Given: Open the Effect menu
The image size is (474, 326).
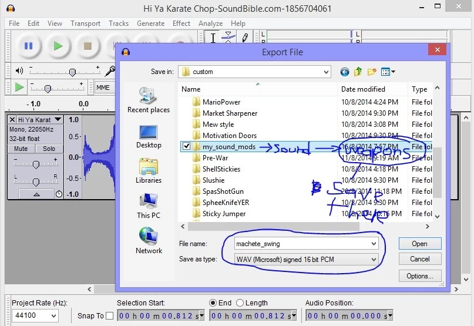Looking at the screenshot, I should tap(181, 23).
